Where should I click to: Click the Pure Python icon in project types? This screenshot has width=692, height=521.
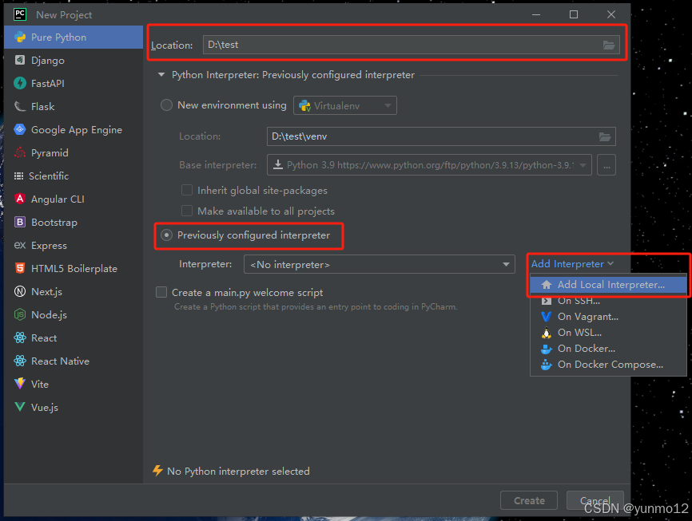click(20, 37)
